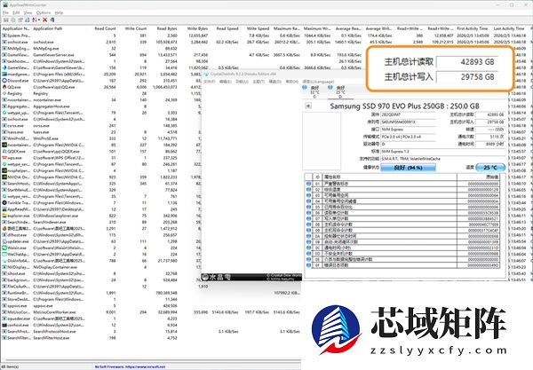Select the taskhostw... row
The image size is (533, 370).
click(184, 61)
